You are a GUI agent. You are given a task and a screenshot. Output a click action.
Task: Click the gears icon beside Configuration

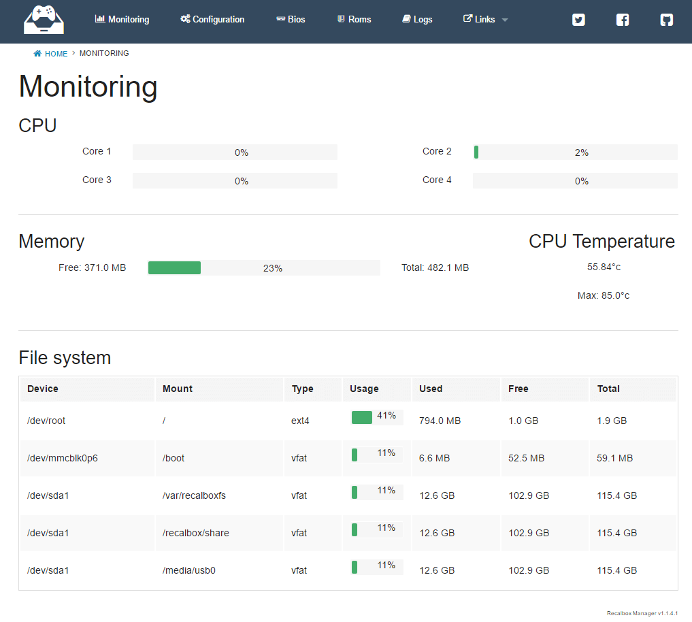(185, 19)
